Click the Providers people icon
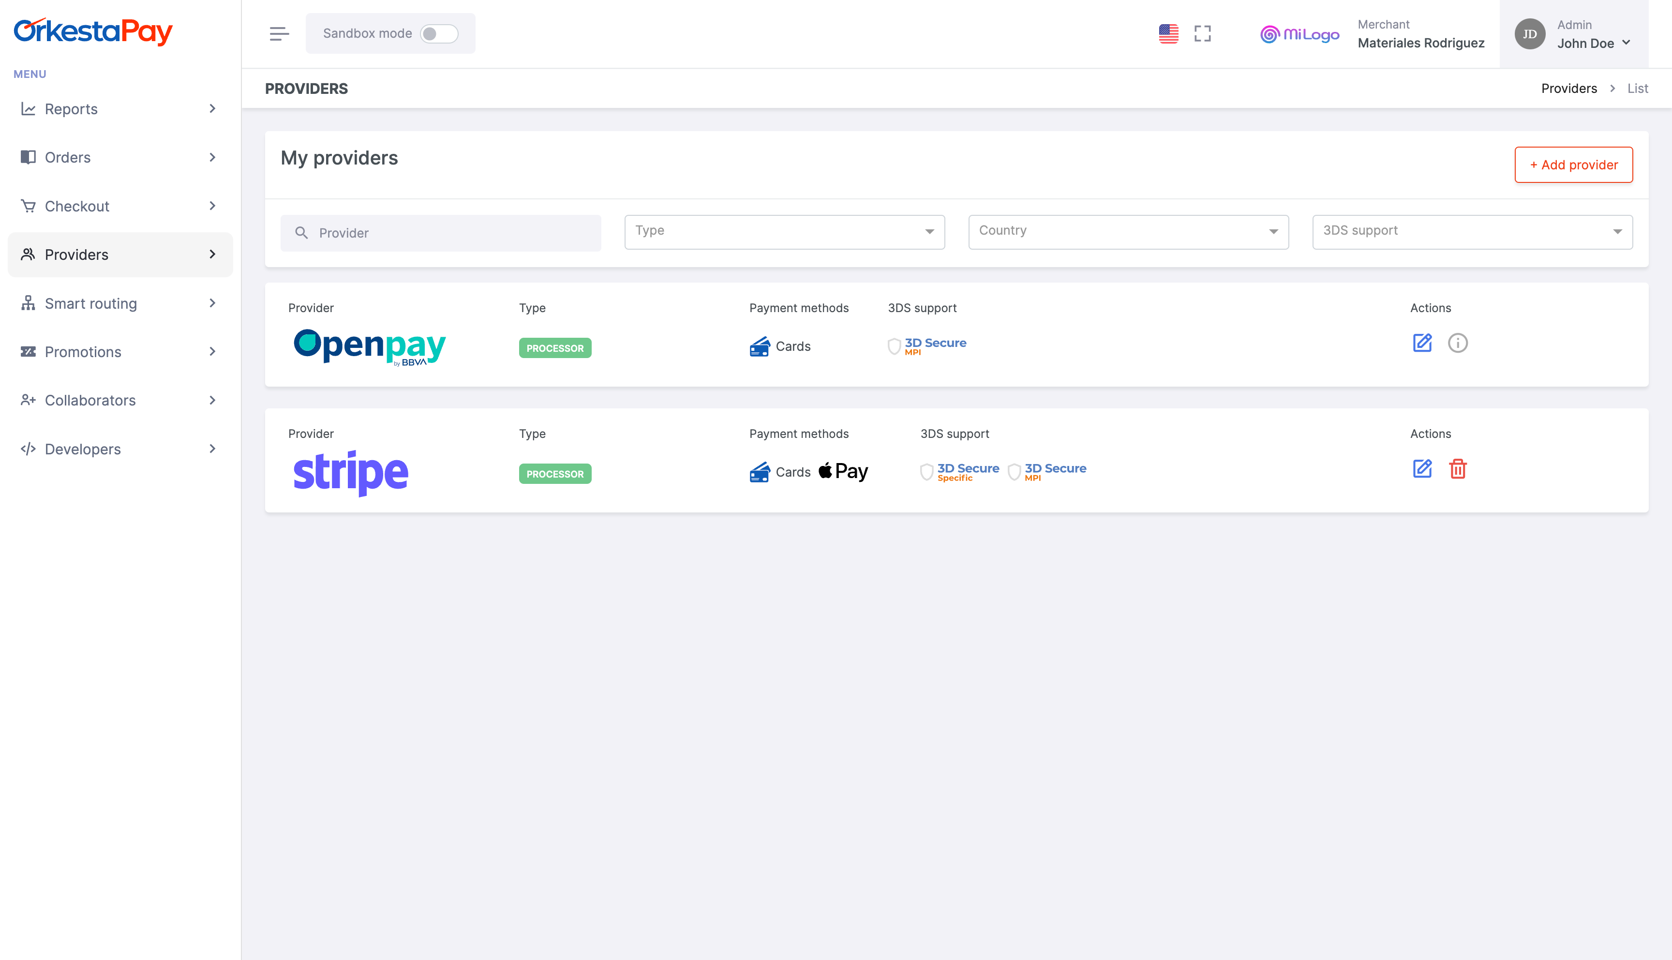The width and height of the screenshot is (1672, 960). click(29, 254)
